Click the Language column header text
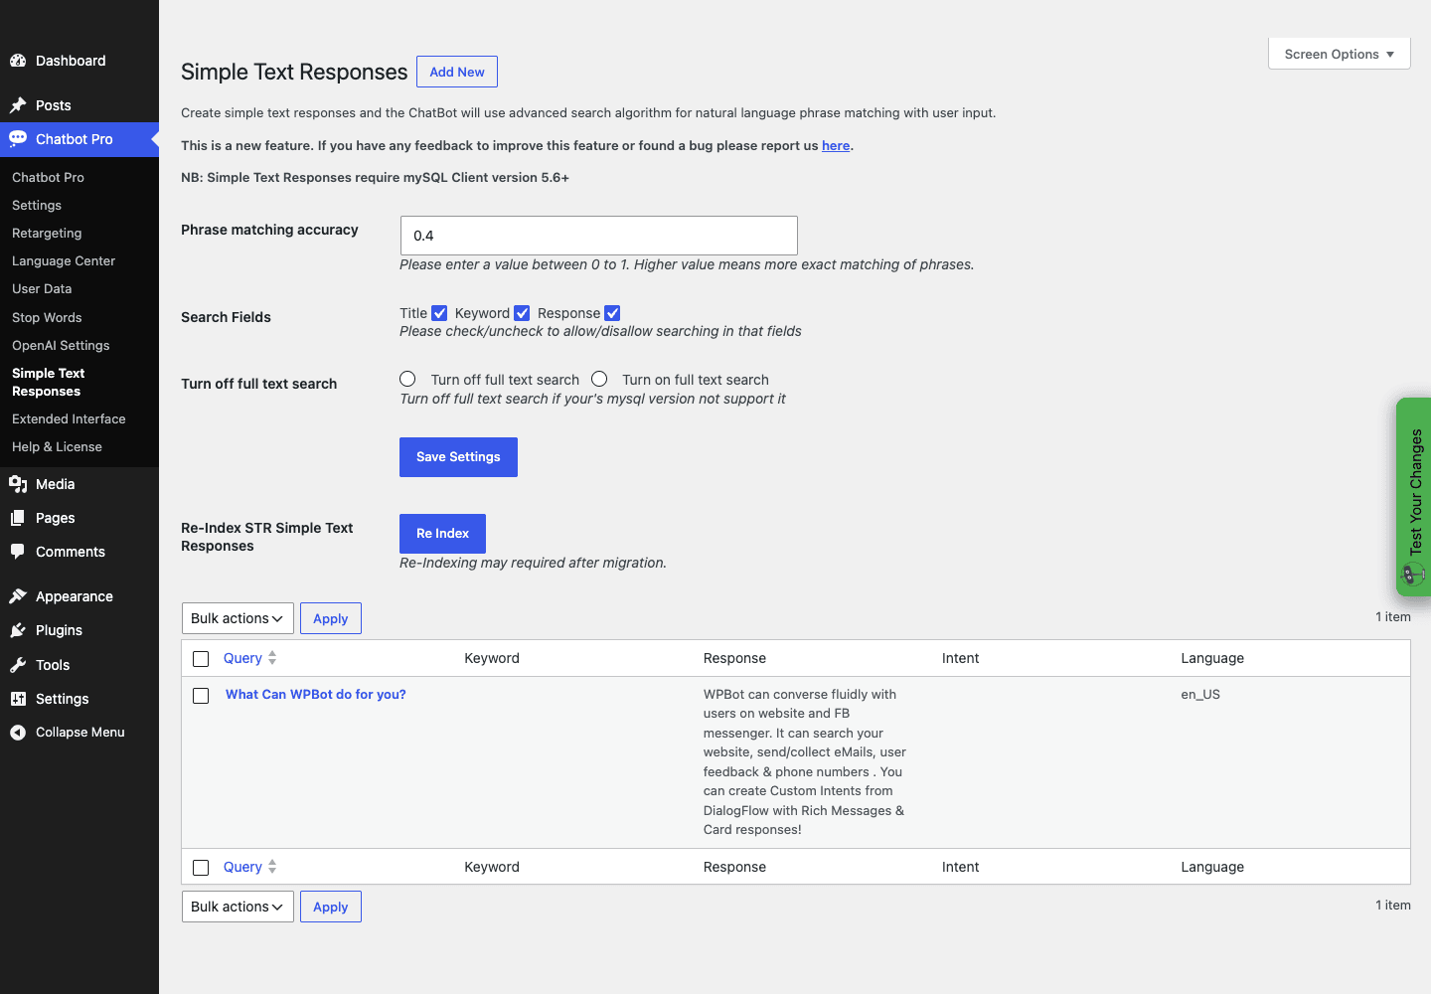 coord(1212,658)
